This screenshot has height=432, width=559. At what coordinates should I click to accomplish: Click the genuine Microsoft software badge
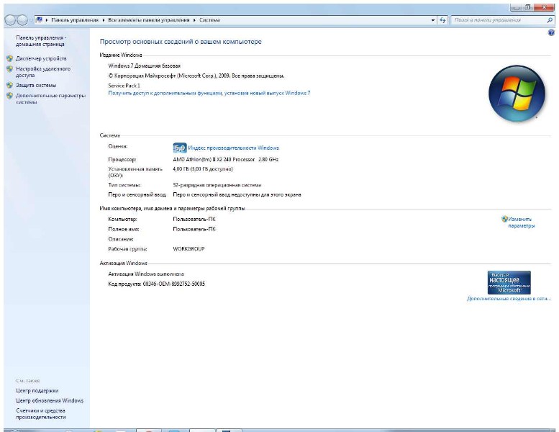tap(509, 282)
